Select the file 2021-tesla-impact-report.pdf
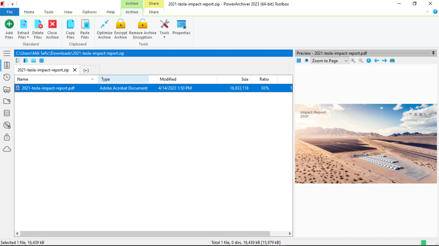Viewport: 439px width, 246px height. 48,88
